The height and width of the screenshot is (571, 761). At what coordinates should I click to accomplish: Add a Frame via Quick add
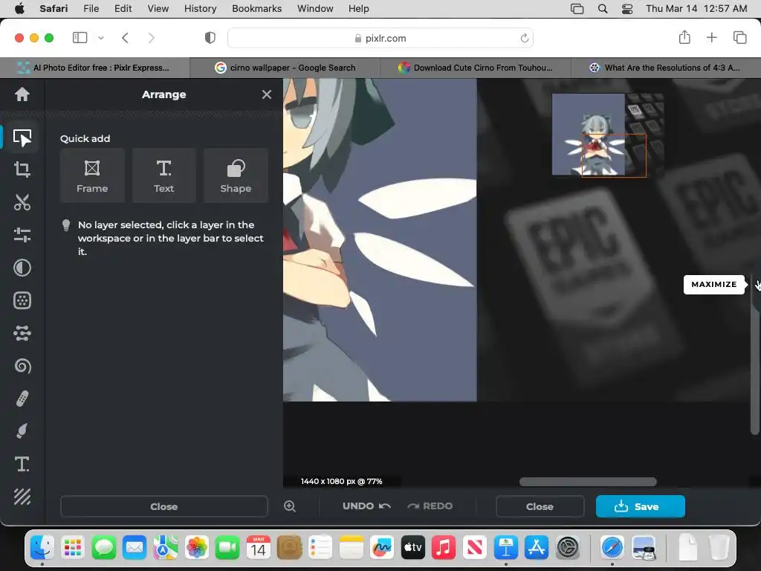pos(92,175)
